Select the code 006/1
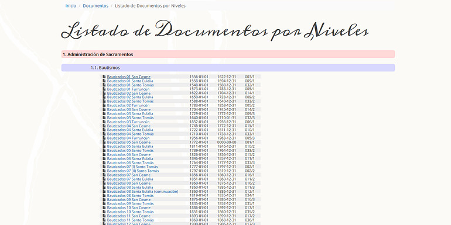The width and height of the screenshot is (451, 225). coord(250,122)
